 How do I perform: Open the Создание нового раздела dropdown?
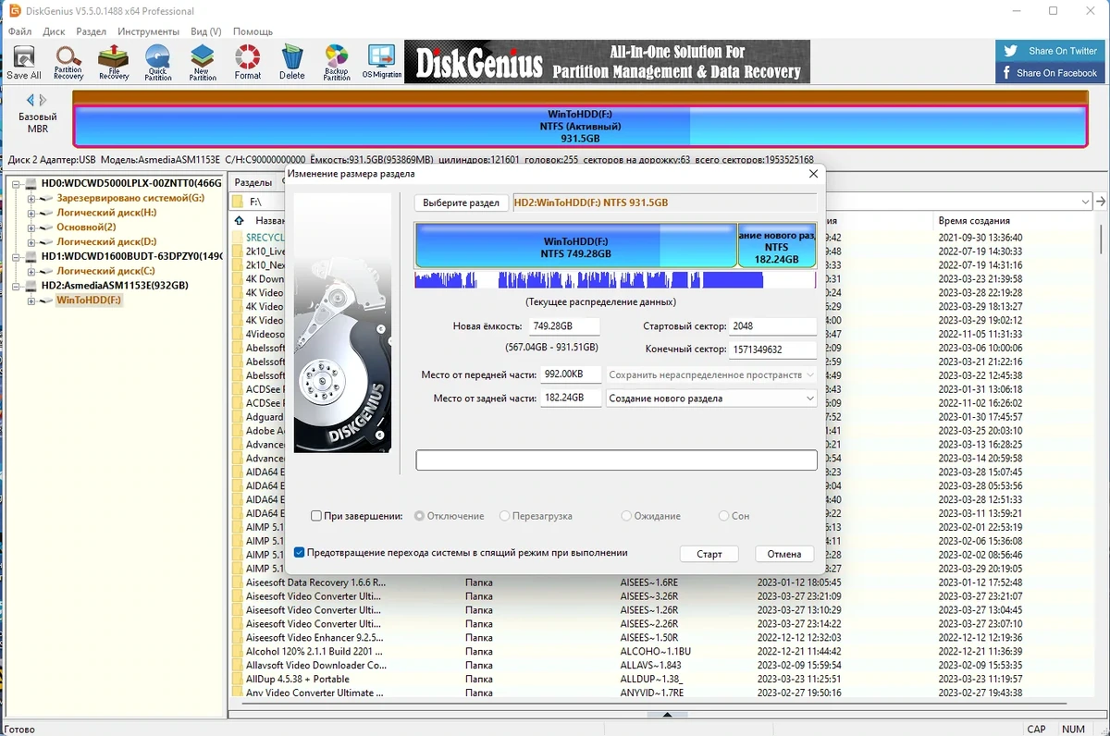[711, 399]
